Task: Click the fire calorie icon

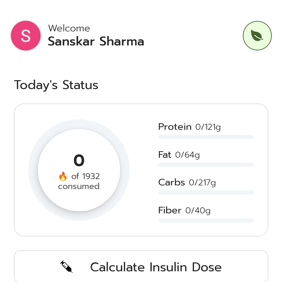Action: pyautogui.click(x=63, y=177)
